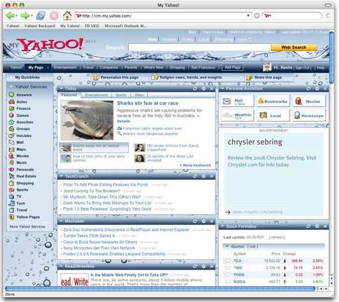Click the browser Back arrow button
The width and height of the screenshot is (339, 302).
click(x=10, y=16)
